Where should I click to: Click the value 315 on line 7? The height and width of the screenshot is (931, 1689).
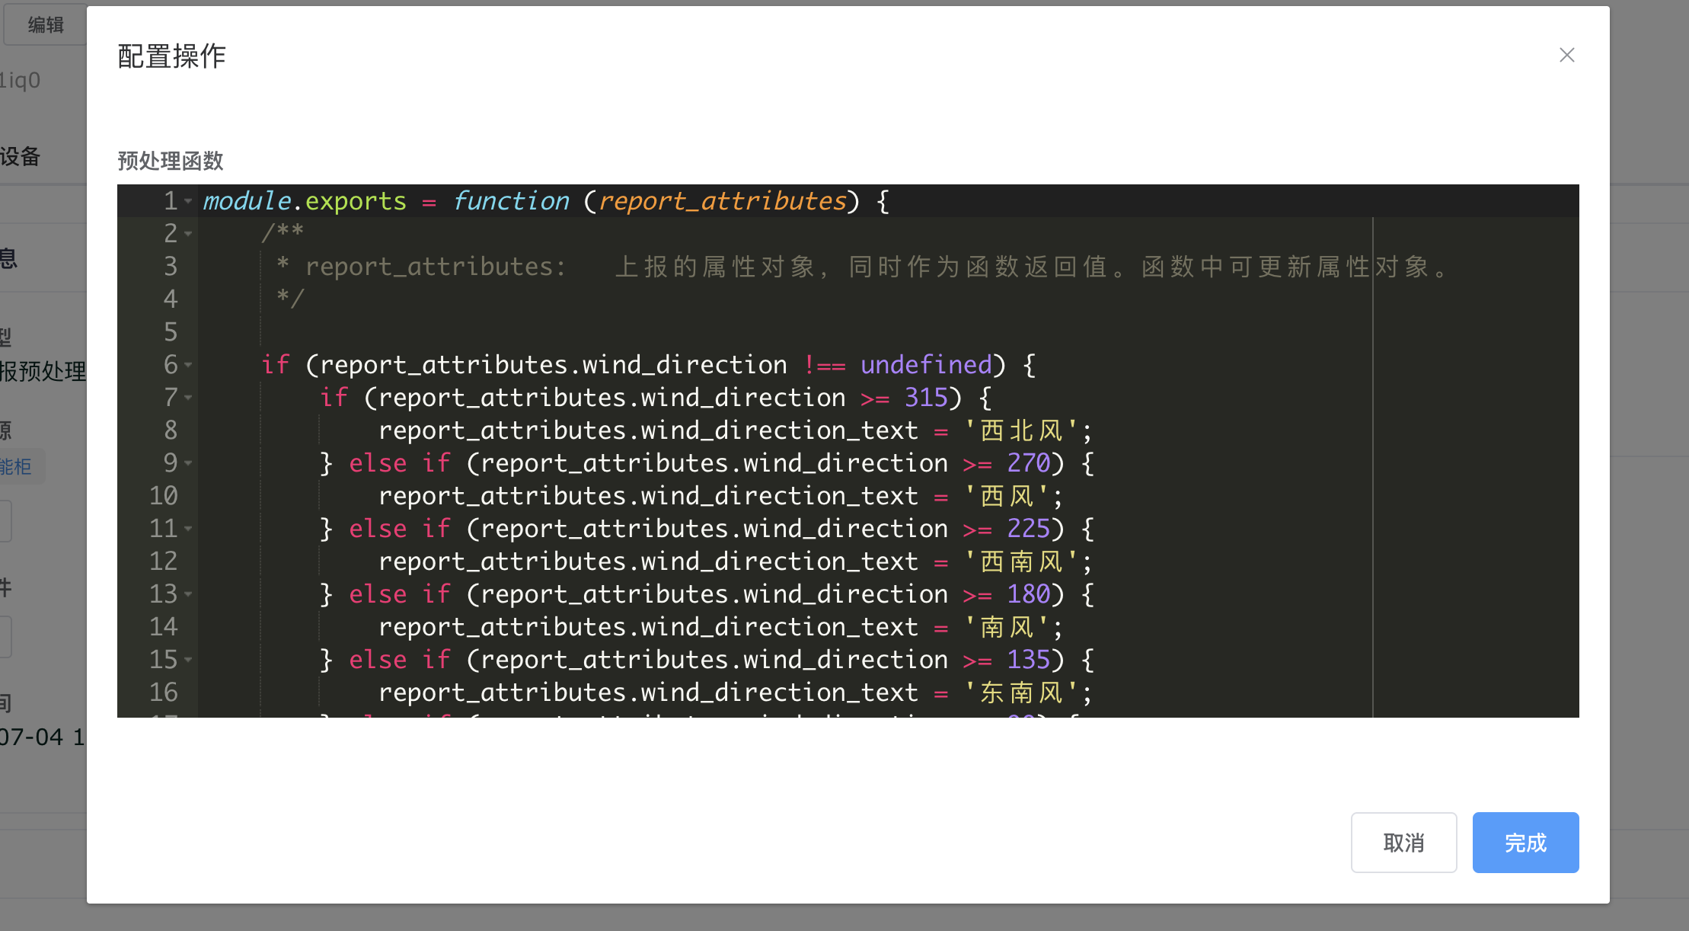tap(926, 398)
